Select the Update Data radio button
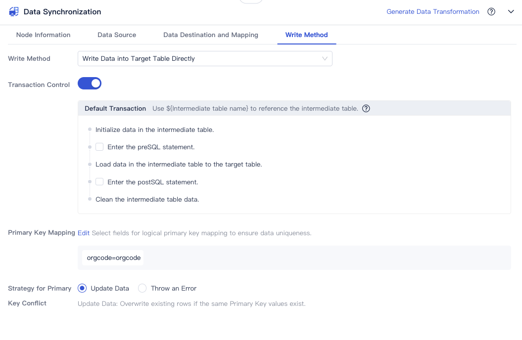522x340 pixels. [81, 288]
